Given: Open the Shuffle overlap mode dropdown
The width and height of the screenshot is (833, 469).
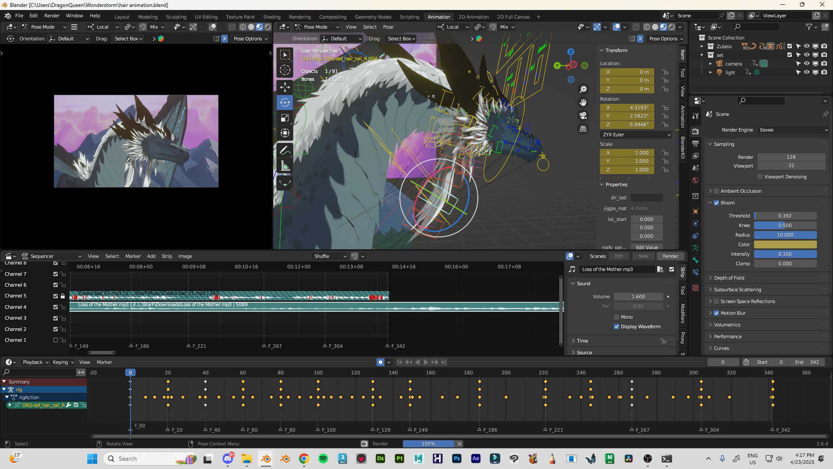Looking at the screenshot, I should point(330,256).
